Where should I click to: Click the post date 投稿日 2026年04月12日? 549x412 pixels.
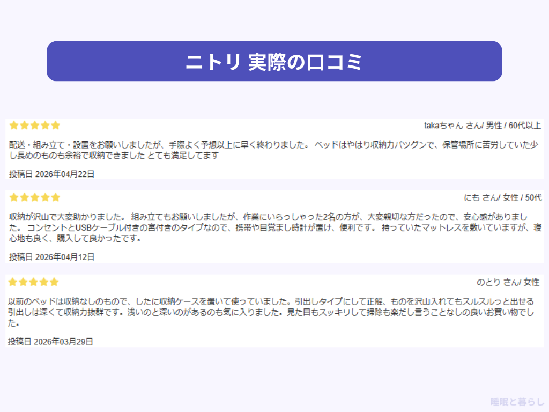pos(52,257)
